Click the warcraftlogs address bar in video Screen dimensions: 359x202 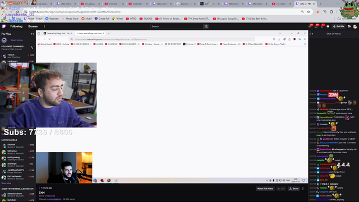click(x=163, y=39)
